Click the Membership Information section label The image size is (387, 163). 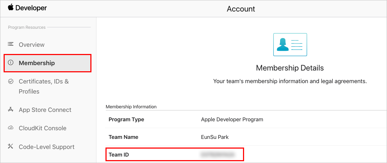(131, 107)
